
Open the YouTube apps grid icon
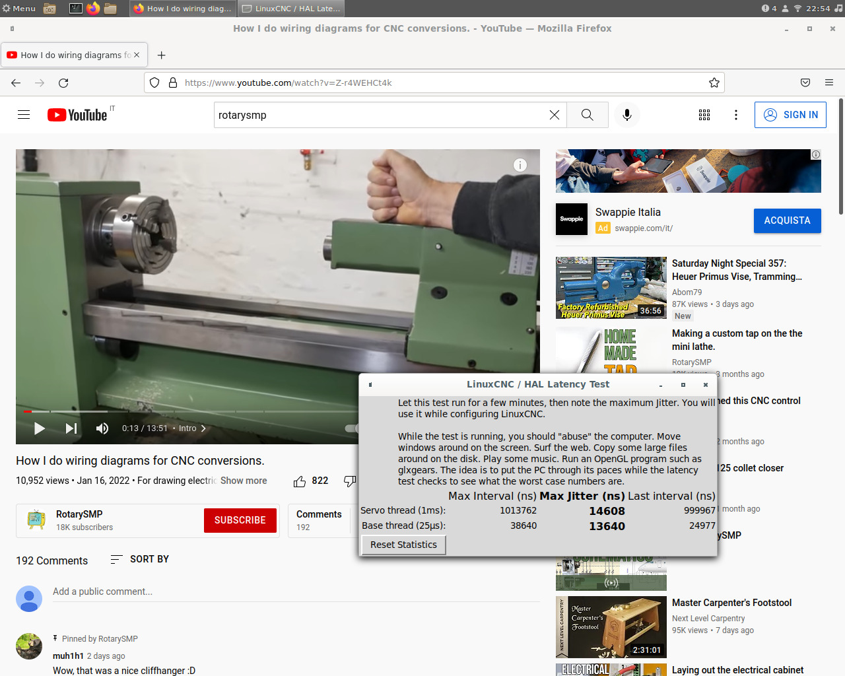coord(704,115)
